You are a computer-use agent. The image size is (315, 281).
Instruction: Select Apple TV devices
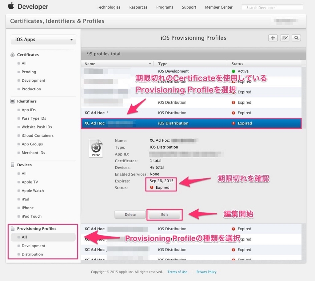30,182
